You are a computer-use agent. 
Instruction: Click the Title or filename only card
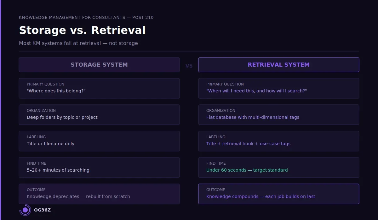point(99,141)
